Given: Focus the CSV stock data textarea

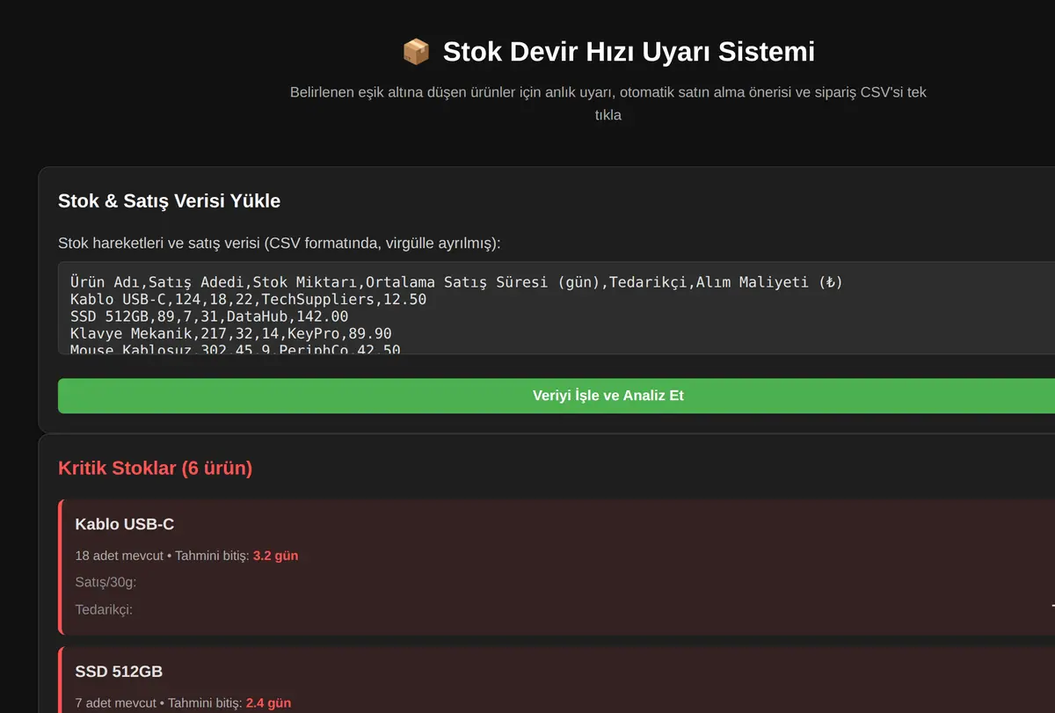Looking at the screenshot, I should (x=557, y=308).
